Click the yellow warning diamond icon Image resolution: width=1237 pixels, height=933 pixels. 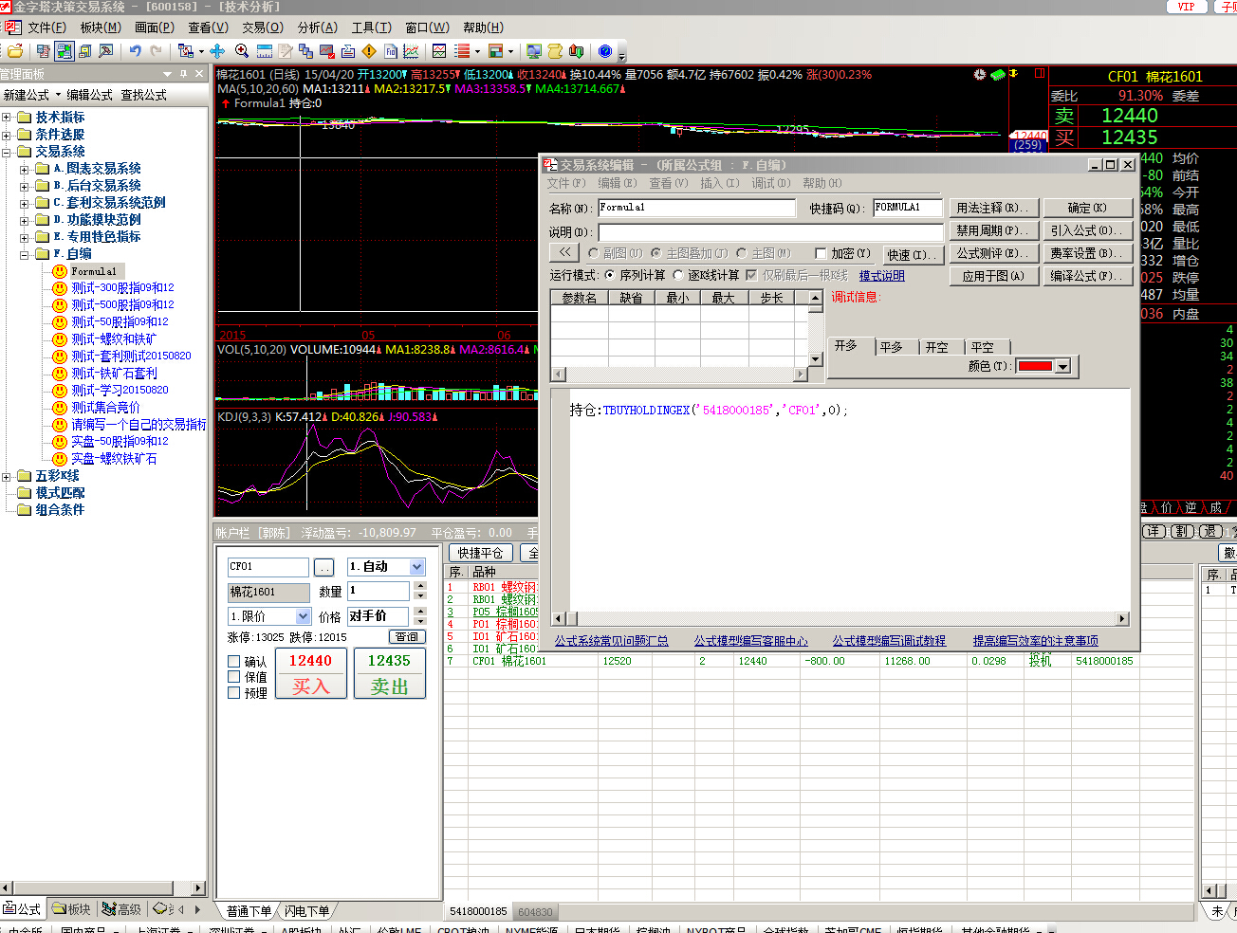[369, 51]
